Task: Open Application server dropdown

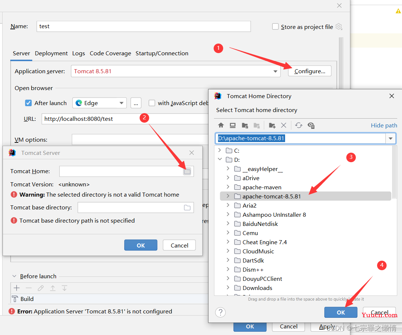Action: click(275, 71)
